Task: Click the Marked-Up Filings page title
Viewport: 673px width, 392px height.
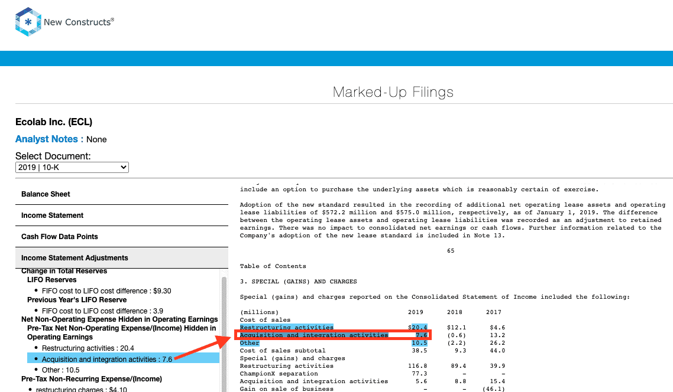Action: tap(393, 92)
